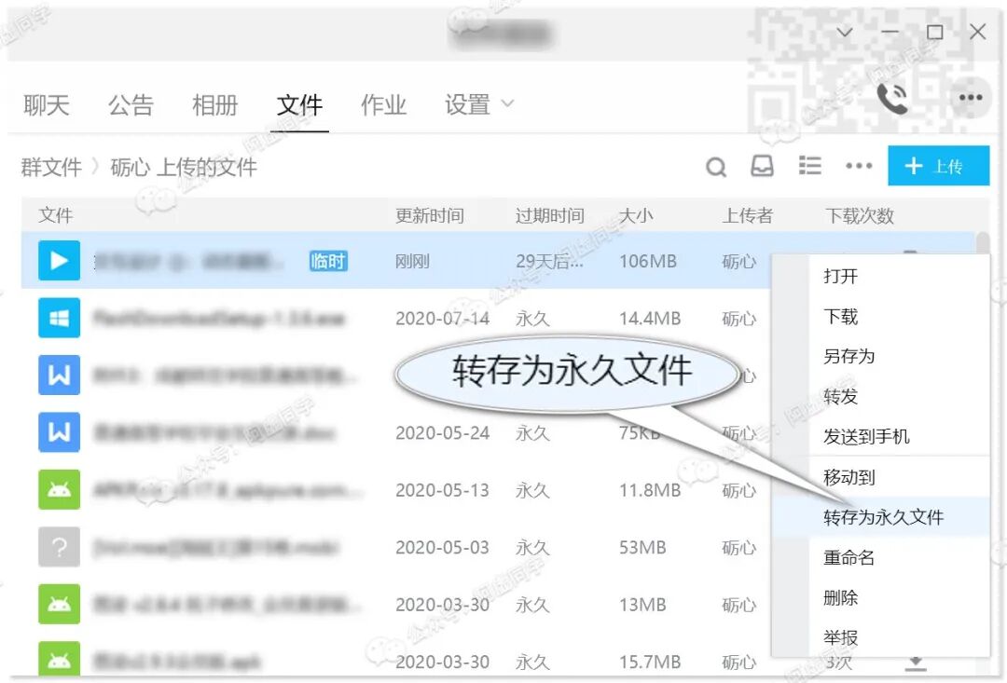Screen dimensions: 1007x683
Task: Click the 临时 tag on the video file
Action: [x=328, y=261]
